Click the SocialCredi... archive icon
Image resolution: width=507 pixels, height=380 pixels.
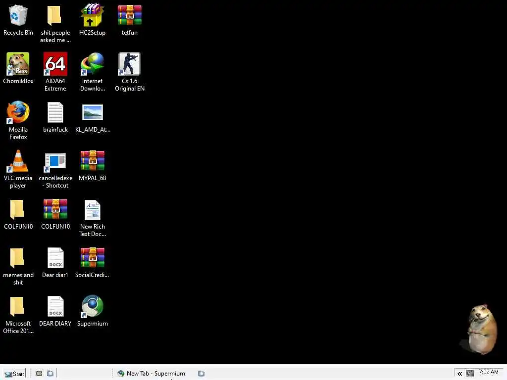93,257
